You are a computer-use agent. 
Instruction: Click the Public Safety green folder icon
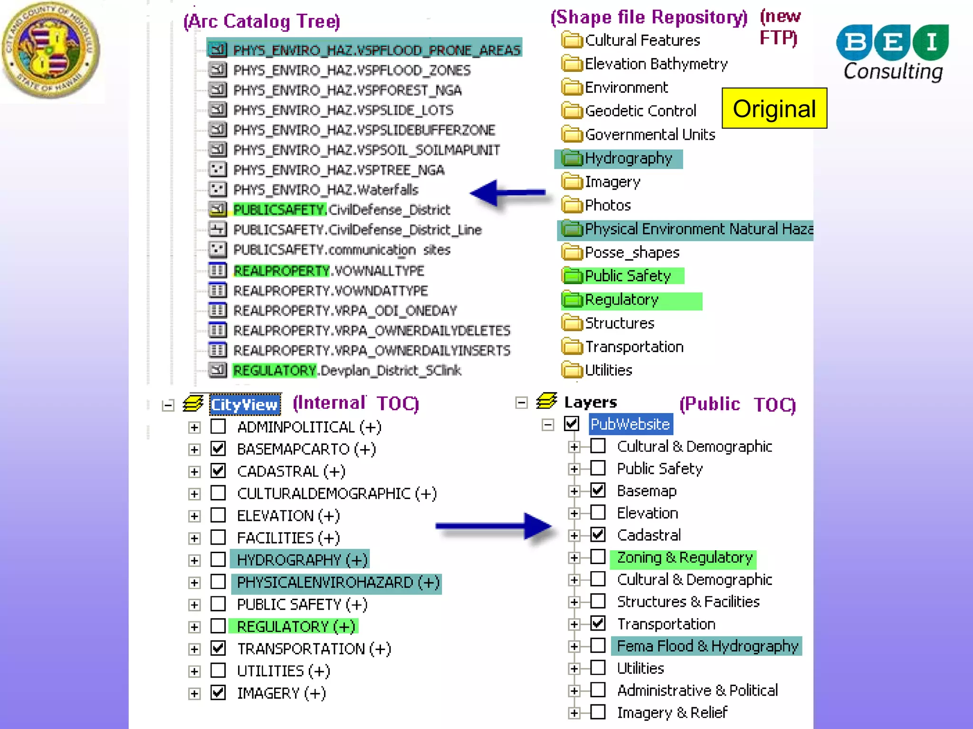(x=572, y=276)
